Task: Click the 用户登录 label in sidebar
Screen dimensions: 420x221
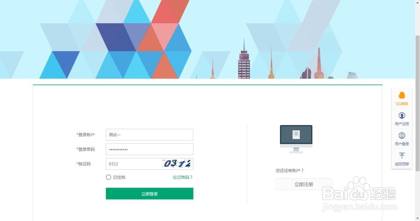Action: (402, 144)
